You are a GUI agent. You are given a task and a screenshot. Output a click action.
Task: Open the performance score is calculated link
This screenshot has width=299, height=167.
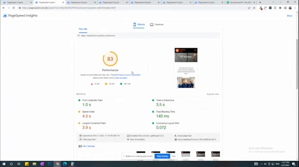click(127, 75)
